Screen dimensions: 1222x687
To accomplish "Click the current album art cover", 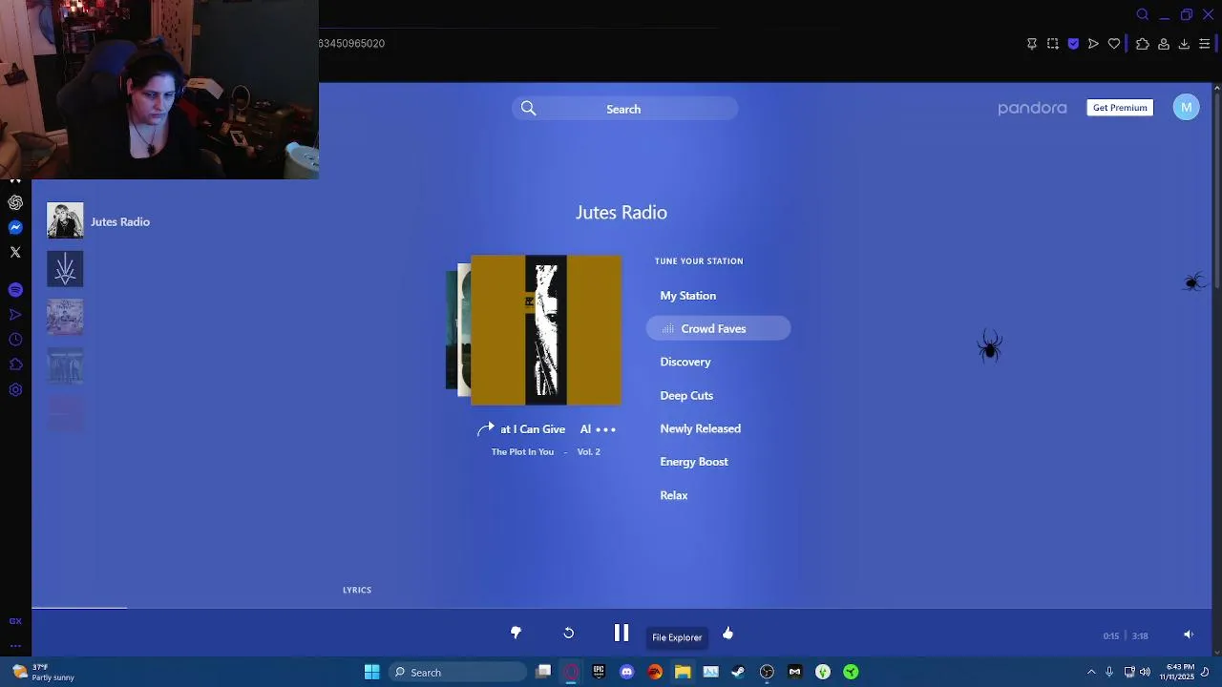I will click(x=546, y=330).
